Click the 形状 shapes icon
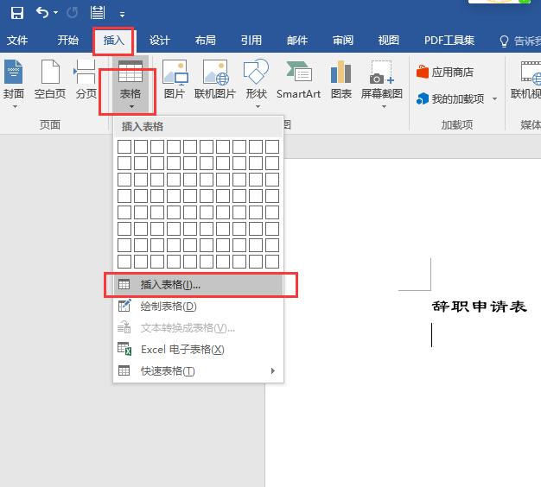Screen dimensions: 541x487 click(x=256, y=72)
